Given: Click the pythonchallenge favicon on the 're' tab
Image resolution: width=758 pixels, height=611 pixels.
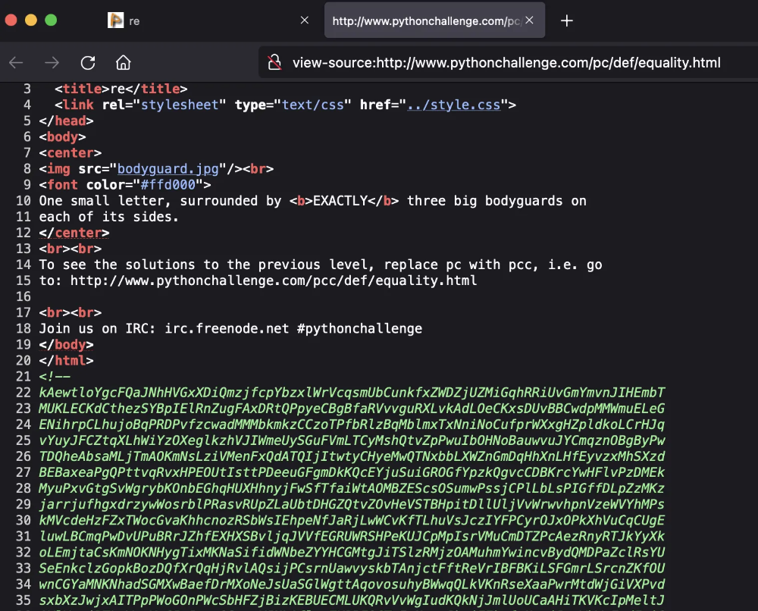Looking at the screenshot, I should 115,21.
